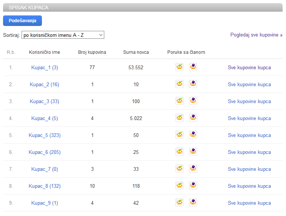The width and height of the screenshot is (286, 216).
Task: Click green-tag envelope icon in Kupac_6 row
Action: pos(179,152)
